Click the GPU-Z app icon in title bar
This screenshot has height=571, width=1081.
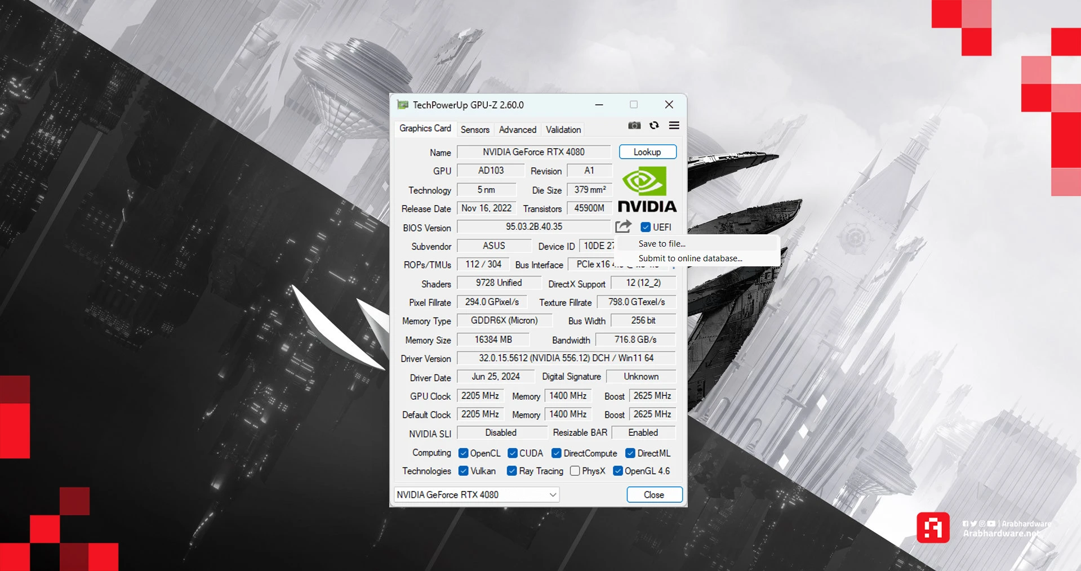tap(403, 105)
